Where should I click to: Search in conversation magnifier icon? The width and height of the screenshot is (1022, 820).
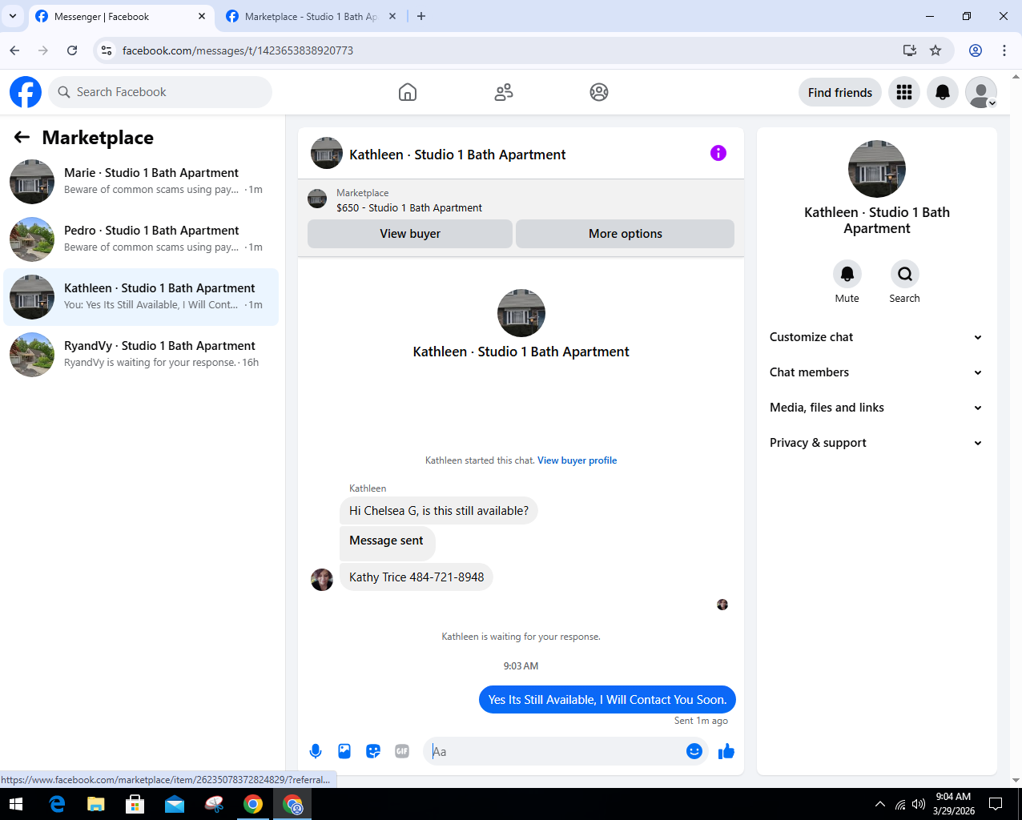coord(905,274)
